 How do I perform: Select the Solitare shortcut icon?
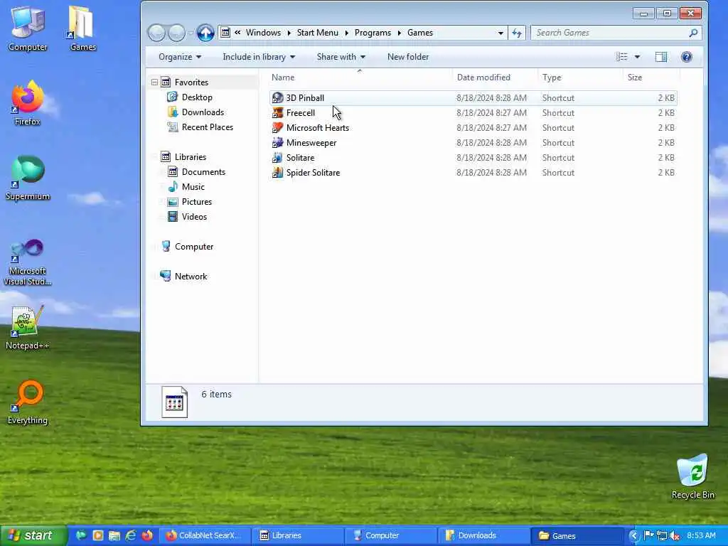277,157
